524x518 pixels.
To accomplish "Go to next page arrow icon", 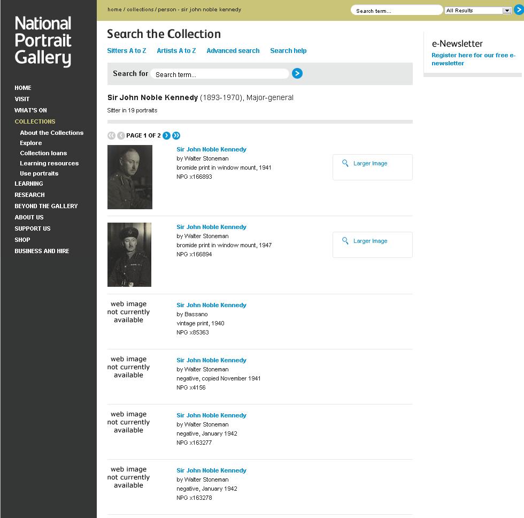I will 166,135.
